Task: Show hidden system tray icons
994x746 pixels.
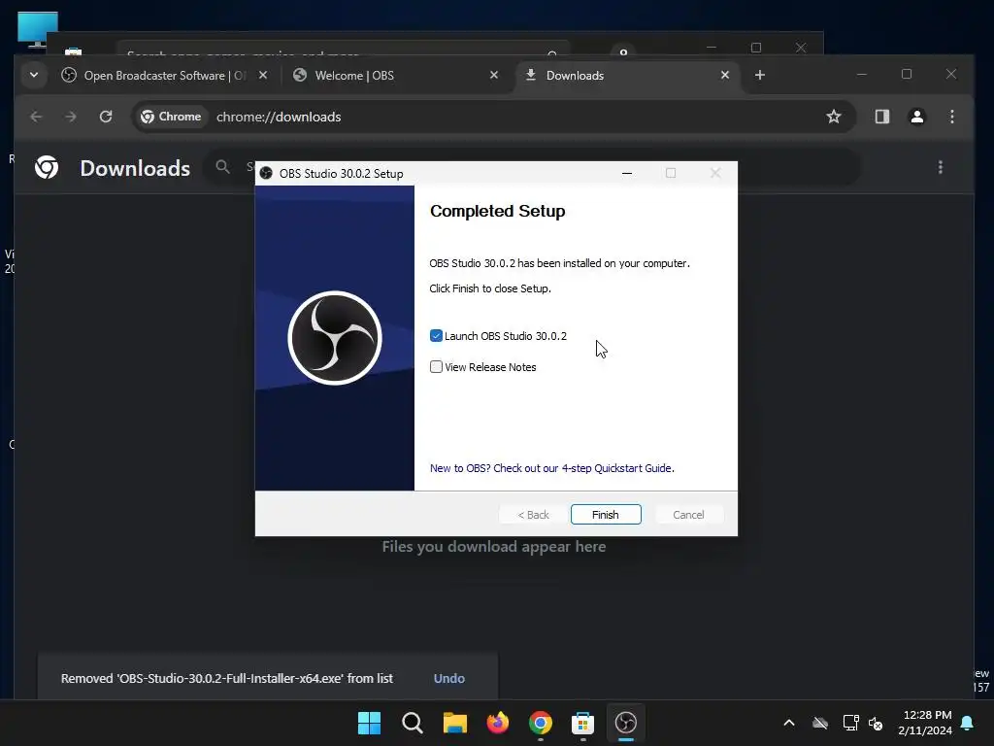Action: [x=789, y=723]
